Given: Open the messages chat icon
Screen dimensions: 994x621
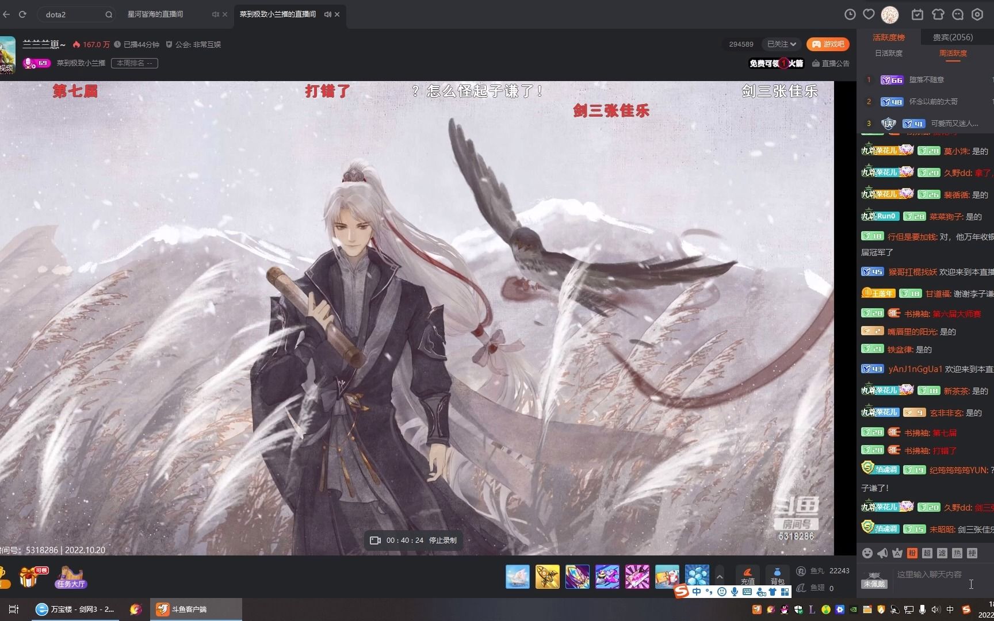Looking at the screenshot, I should [958, 14].
